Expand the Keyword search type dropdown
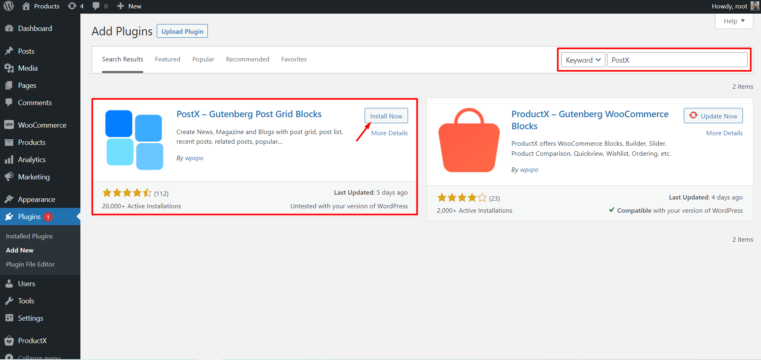 pyautogui.click(x=583, y=60)
